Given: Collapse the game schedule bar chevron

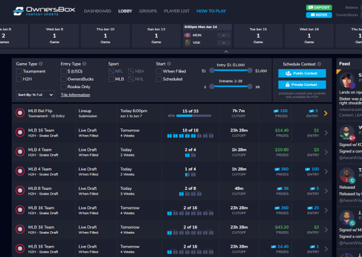Looking at the screenshot, I should 226,51.
